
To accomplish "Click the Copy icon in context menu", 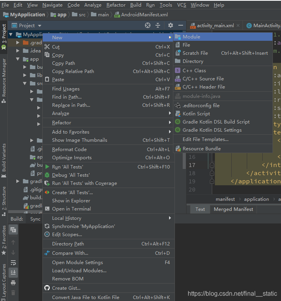I will [x=47, y=55].
